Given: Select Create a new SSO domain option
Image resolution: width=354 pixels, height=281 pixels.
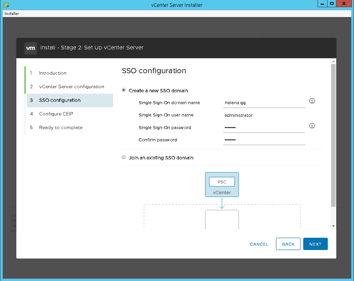Looking at the screenshot, I should (x=124, y=91).
